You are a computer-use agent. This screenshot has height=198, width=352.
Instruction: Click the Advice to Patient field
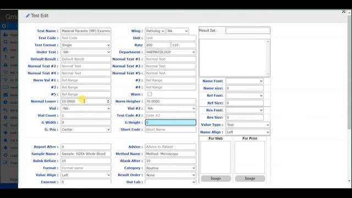170,147
